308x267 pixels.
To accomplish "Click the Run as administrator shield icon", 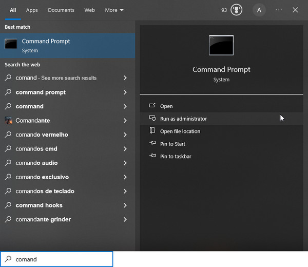I will (152, 119).
